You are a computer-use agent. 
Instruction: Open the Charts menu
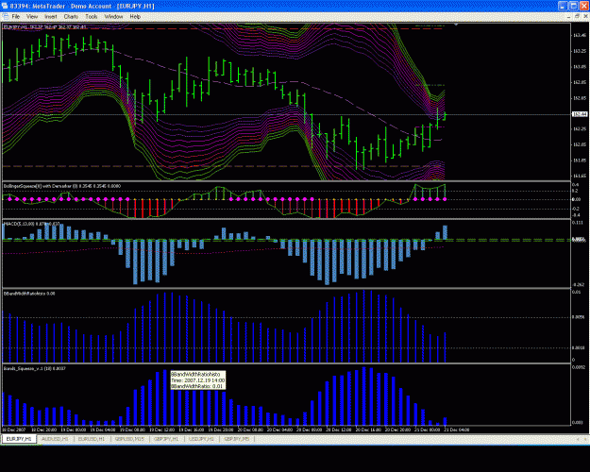(x=71, y=17)
